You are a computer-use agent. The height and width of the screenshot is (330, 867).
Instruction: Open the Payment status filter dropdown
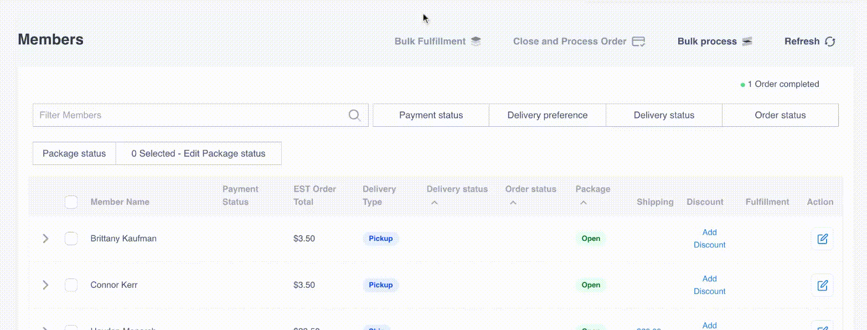431,115
